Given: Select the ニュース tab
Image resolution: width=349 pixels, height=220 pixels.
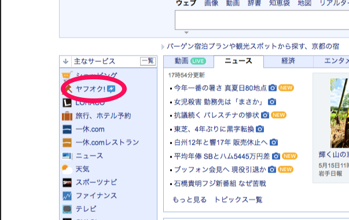Looking at the screenshot, I should [238, 61].
